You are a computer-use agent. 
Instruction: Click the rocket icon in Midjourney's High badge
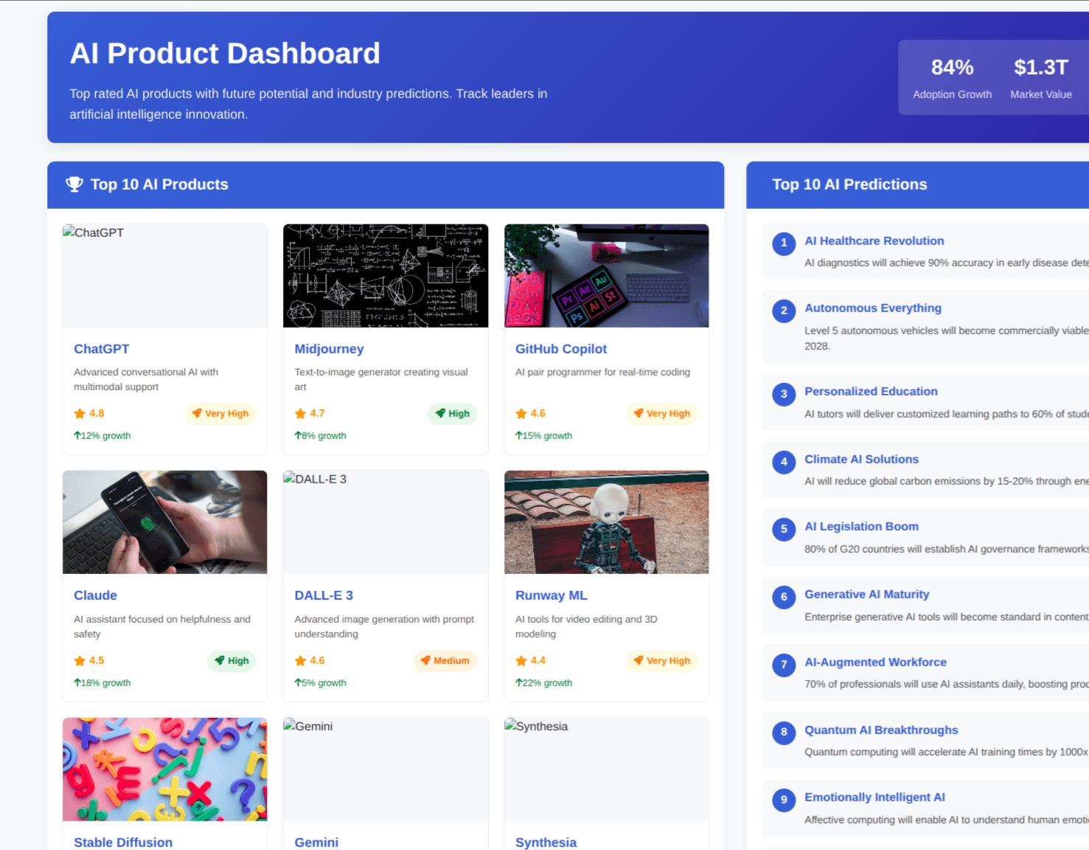pos(440,413)
